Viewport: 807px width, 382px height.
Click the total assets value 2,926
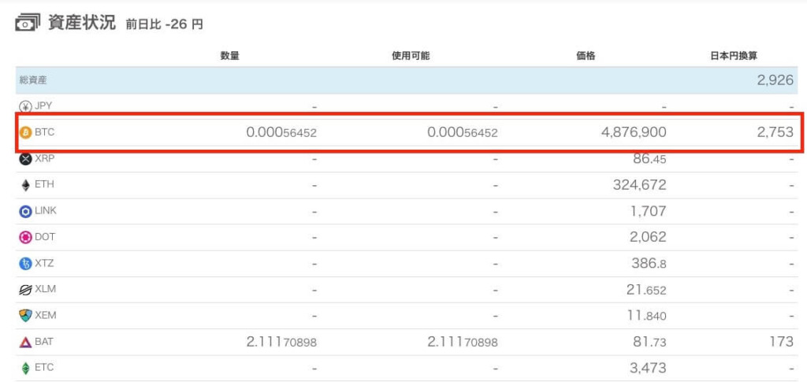click(x=775, y=80)
